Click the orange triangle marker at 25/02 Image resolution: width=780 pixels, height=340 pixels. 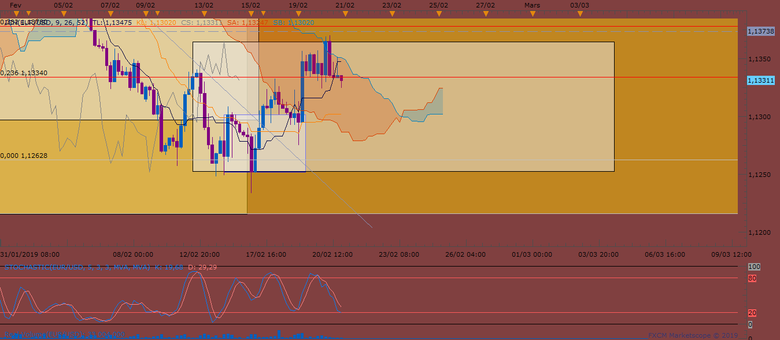click(x=438, y=13)
